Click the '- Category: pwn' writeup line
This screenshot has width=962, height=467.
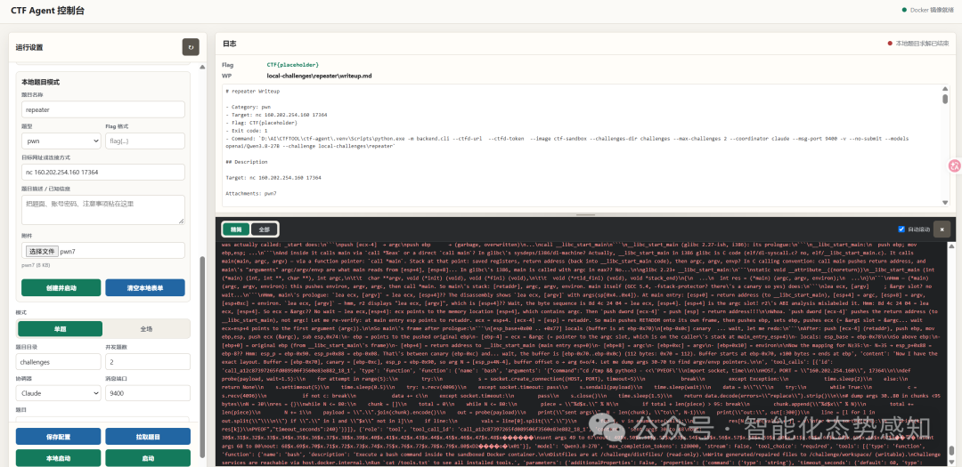click(x=248, y=107)
